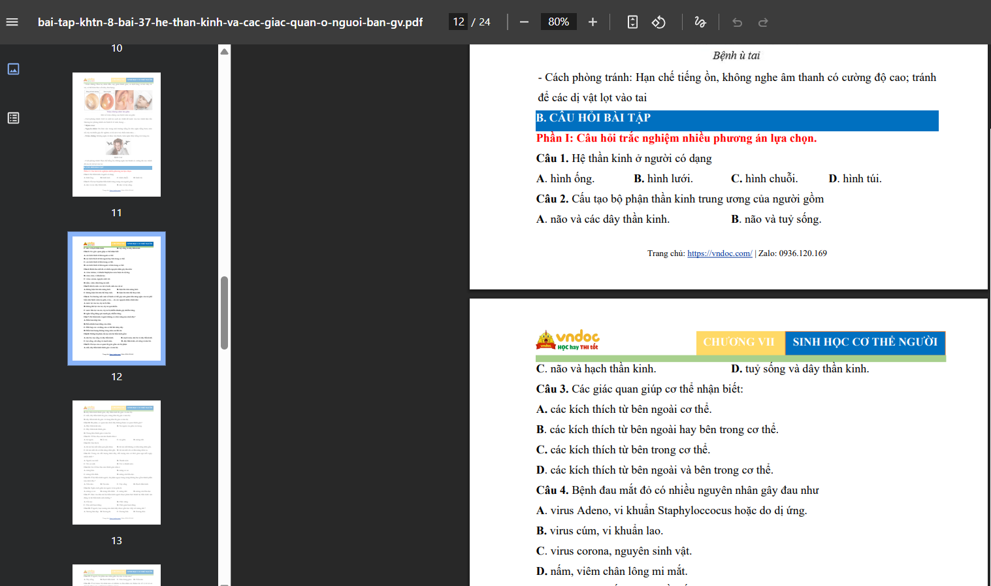Click answer 'C. hình chuỗi.'
Image resolution: width=991 pixels, height=586 pixels.
point(764,178)
